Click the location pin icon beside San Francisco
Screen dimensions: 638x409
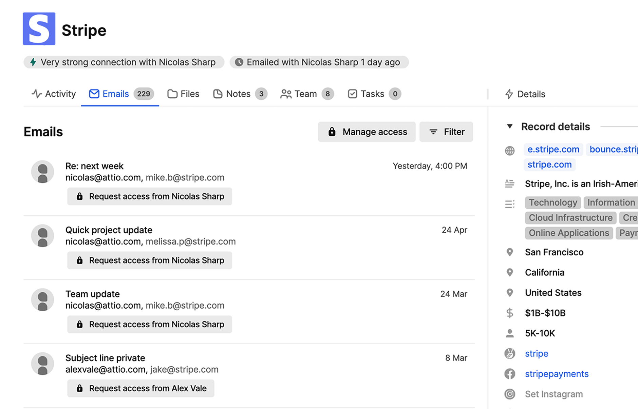[x=510, y=252]
